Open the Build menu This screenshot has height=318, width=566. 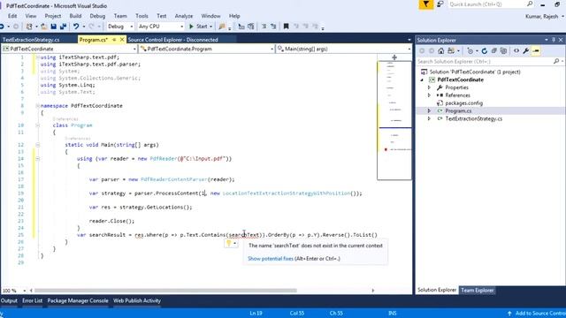75,16
